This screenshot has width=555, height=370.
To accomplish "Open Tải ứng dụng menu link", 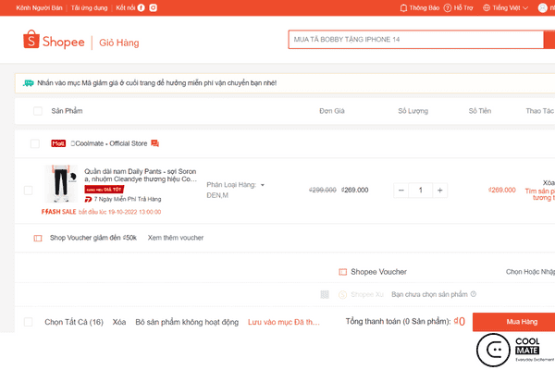I will 90,7.
